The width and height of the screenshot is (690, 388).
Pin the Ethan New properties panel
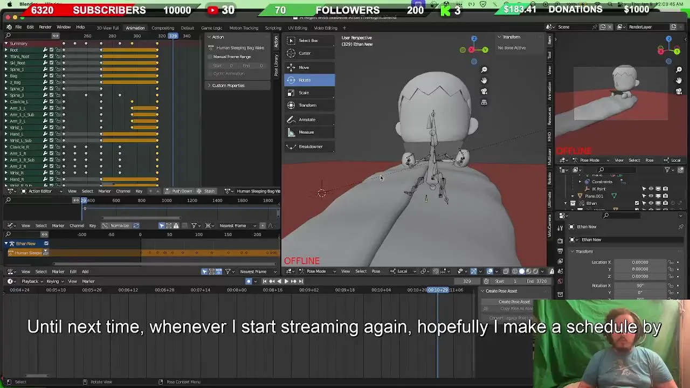pyautogui.click(x=681, y=227)
